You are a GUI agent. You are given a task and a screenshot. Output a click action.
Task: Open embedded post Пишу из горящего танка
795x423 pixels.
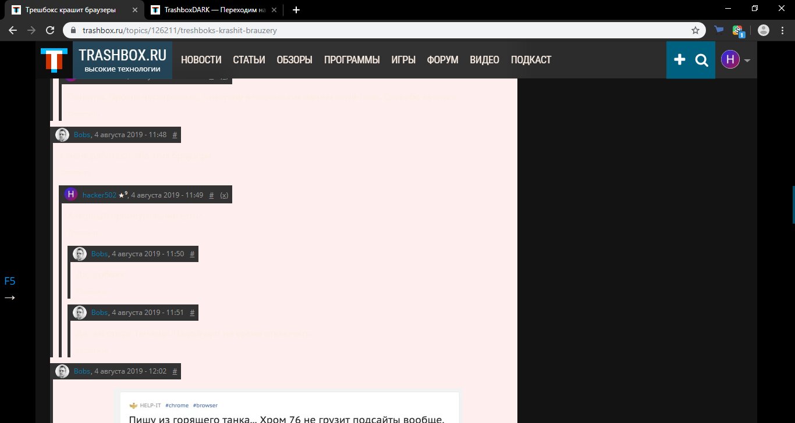(286, 420)
